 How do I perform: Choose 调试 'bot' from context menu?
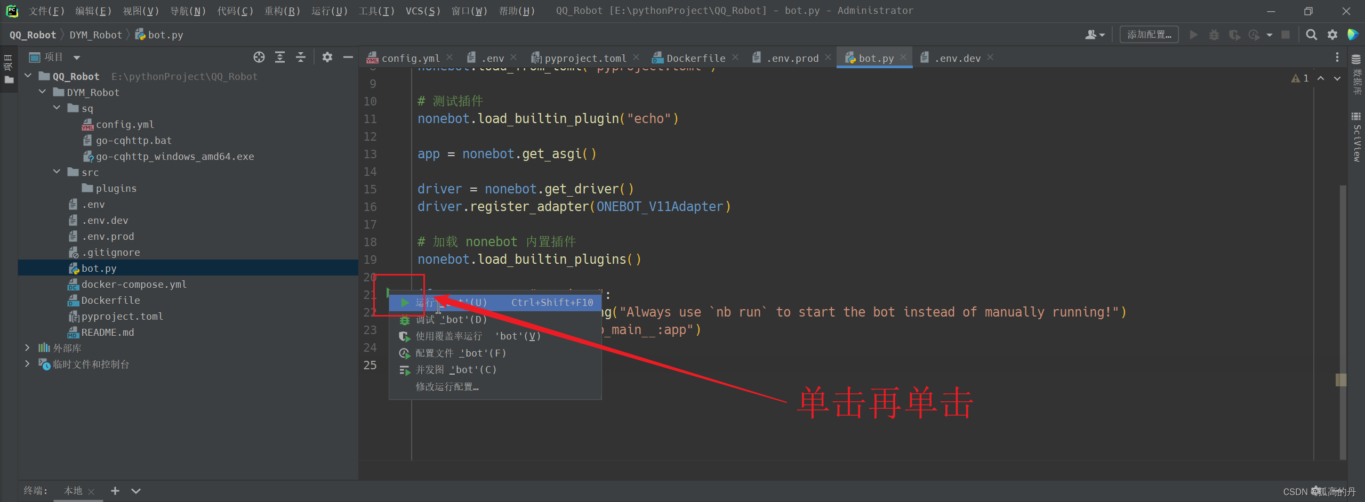pos(495,319)
